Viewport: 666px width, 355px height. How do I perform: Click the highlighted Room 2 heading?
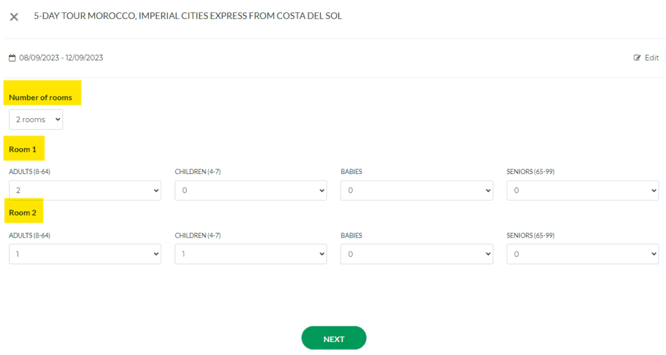pyautogui.click(x=23, y=212)
